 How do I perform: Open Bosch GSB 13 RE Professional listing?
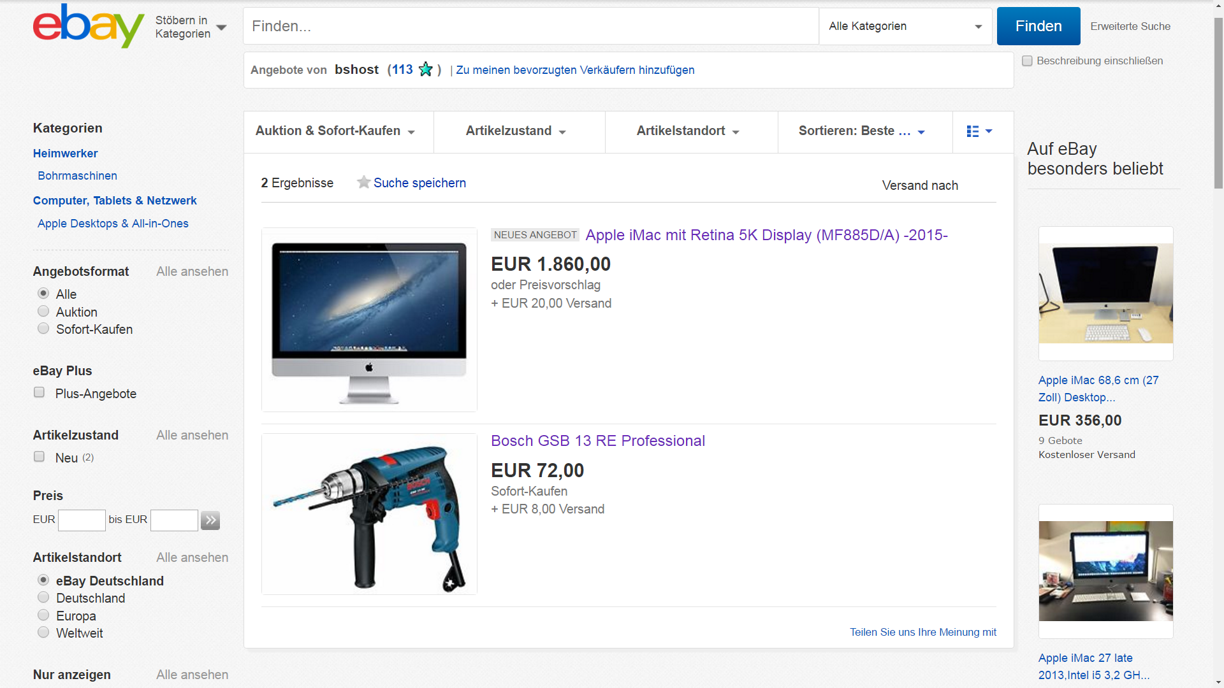[598, 441]
